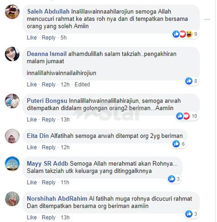Click the like reaction icon on Deanna Ismail's comment
The width and height of the screenshot is (217, 222).
tap(189, 81)
